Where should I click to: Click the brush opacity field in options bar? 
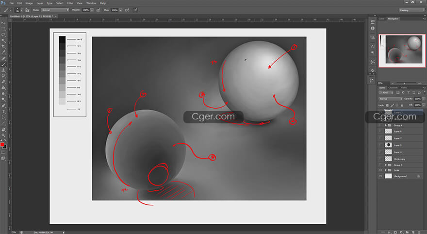pyautogui.click(x=86, y=10)
